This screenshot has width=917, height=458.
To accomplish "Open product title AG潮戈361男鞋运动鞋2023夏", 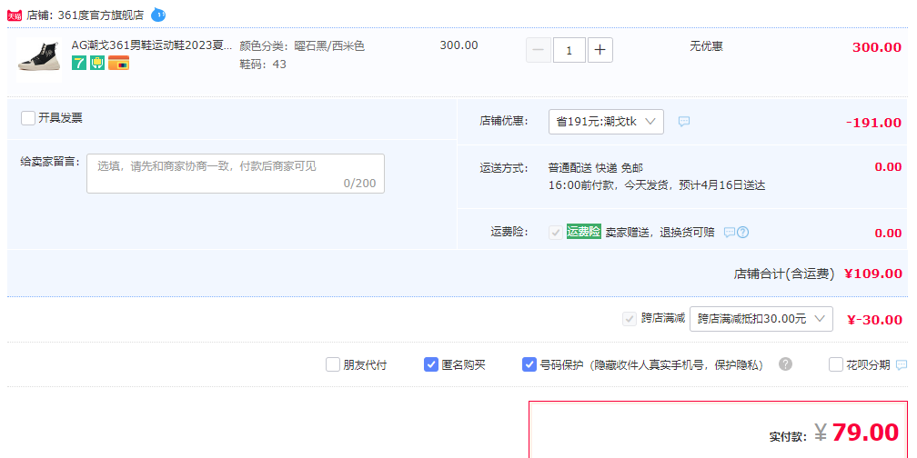I will pyautogui.click(x=151, y=45).
